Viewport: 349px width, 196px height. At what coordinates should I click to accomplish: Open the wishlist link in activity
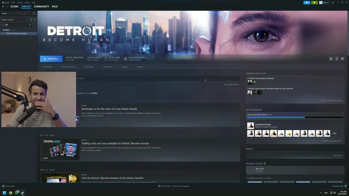click(x=94, y=93)
